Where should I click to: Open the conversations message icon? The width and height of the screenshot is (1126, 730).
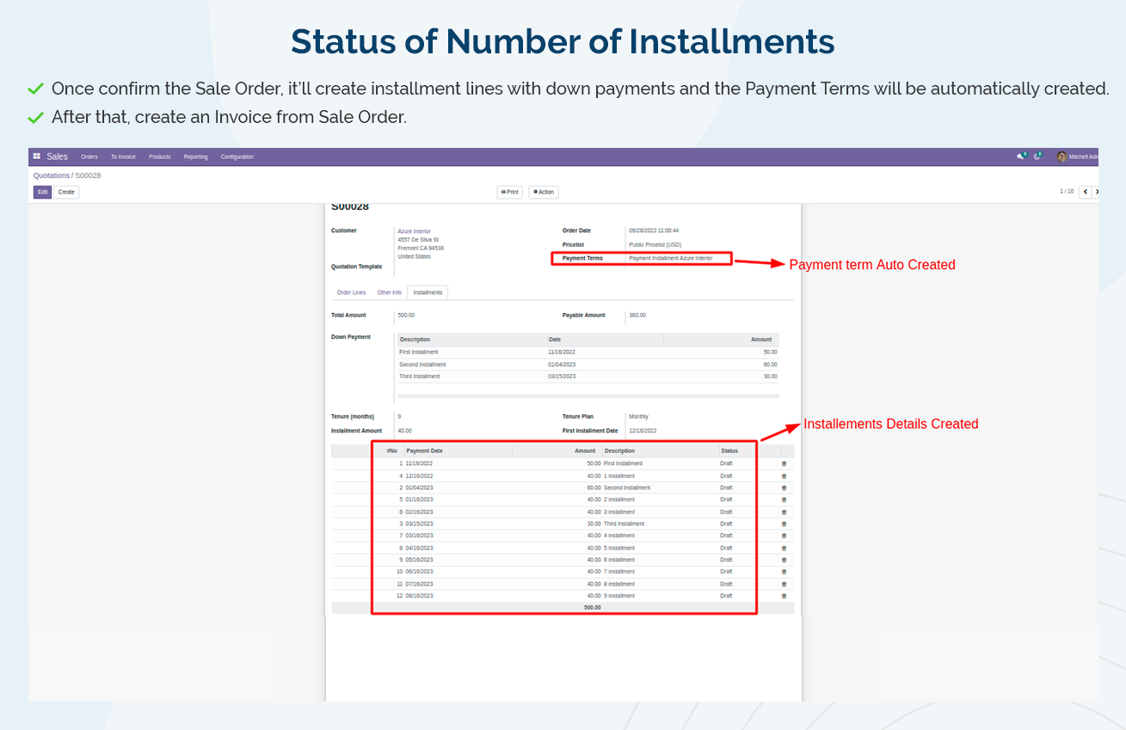pyautogui.click(x=1021, y=156)
